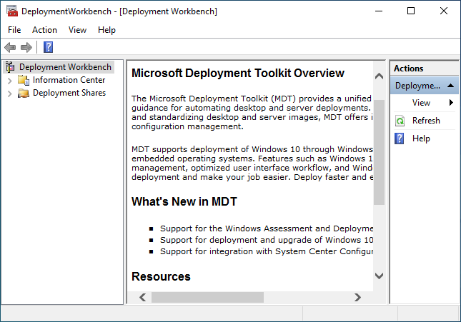The width and height of the screenshot is (461, 322).
Task: Click the Information Center folder icon
Action: [x=23, y=80]
